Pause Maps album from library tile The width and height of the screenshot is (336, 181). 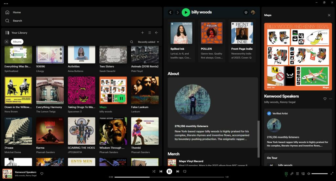pos(121,99)
